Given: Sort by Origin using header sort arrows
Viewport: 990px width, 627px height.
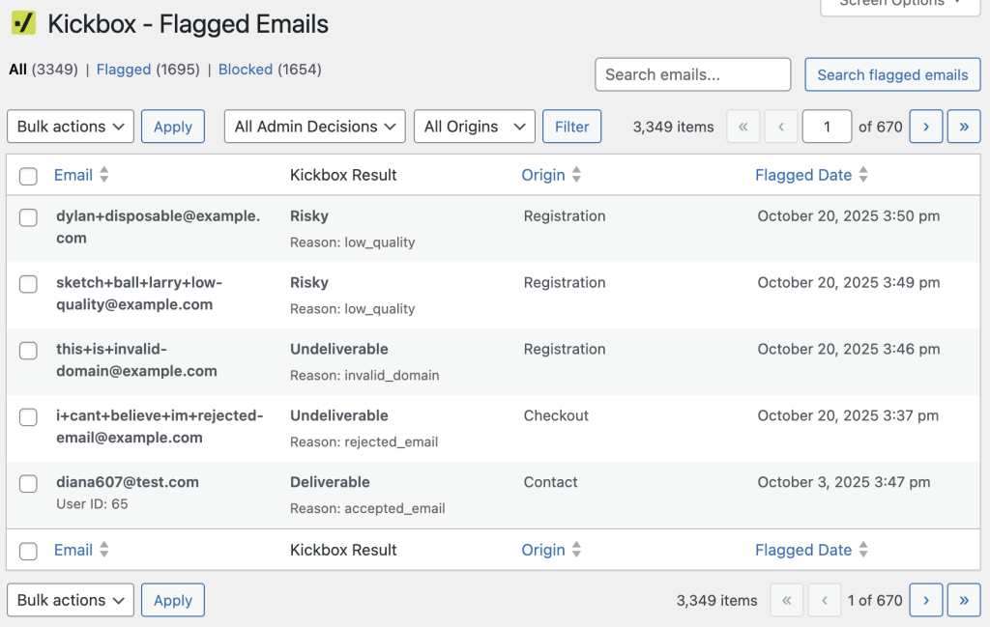Looking at the screenshot, I should pos(577,175).
